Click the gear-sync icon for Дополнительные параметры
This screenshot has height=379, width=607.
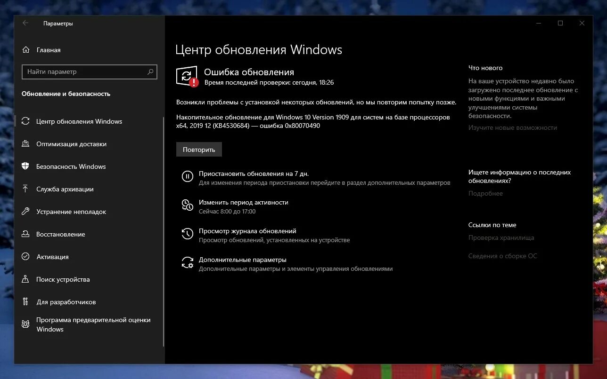[188, 262]
